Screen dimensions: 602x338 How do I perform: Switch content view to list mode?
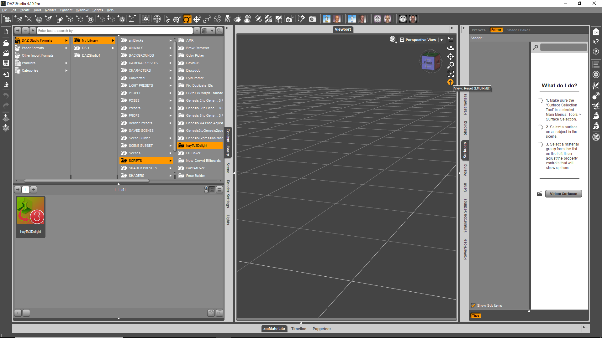(x=219, y=190)
